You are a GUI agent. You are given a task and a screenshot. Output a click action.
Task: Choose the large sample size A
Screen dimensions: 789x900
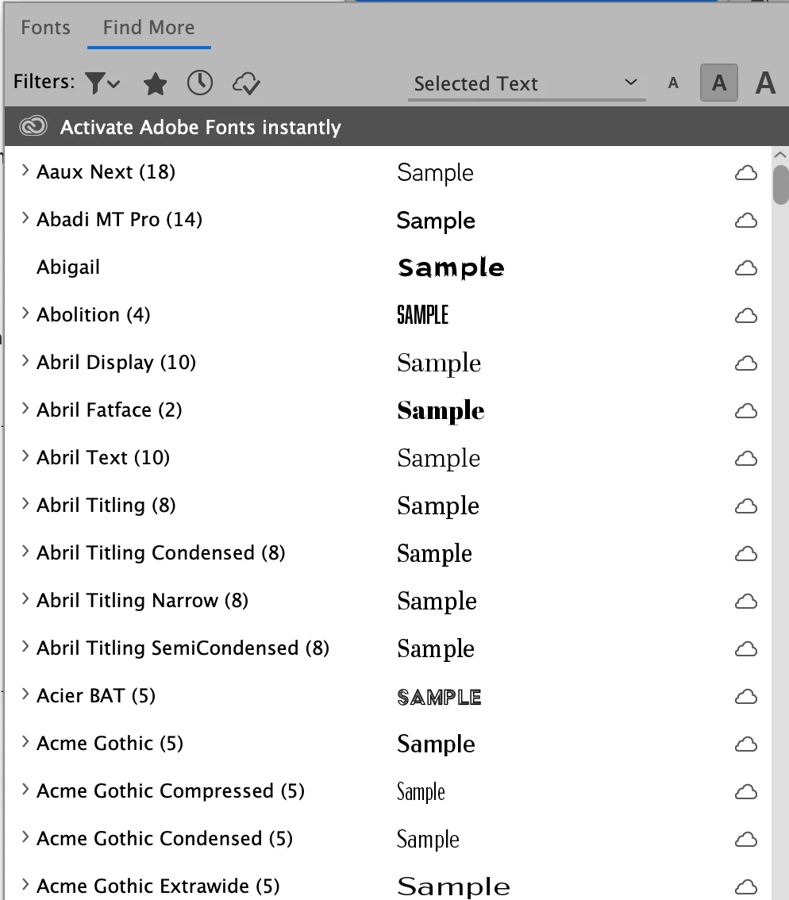pyautogui.click(x=765, y=83)
